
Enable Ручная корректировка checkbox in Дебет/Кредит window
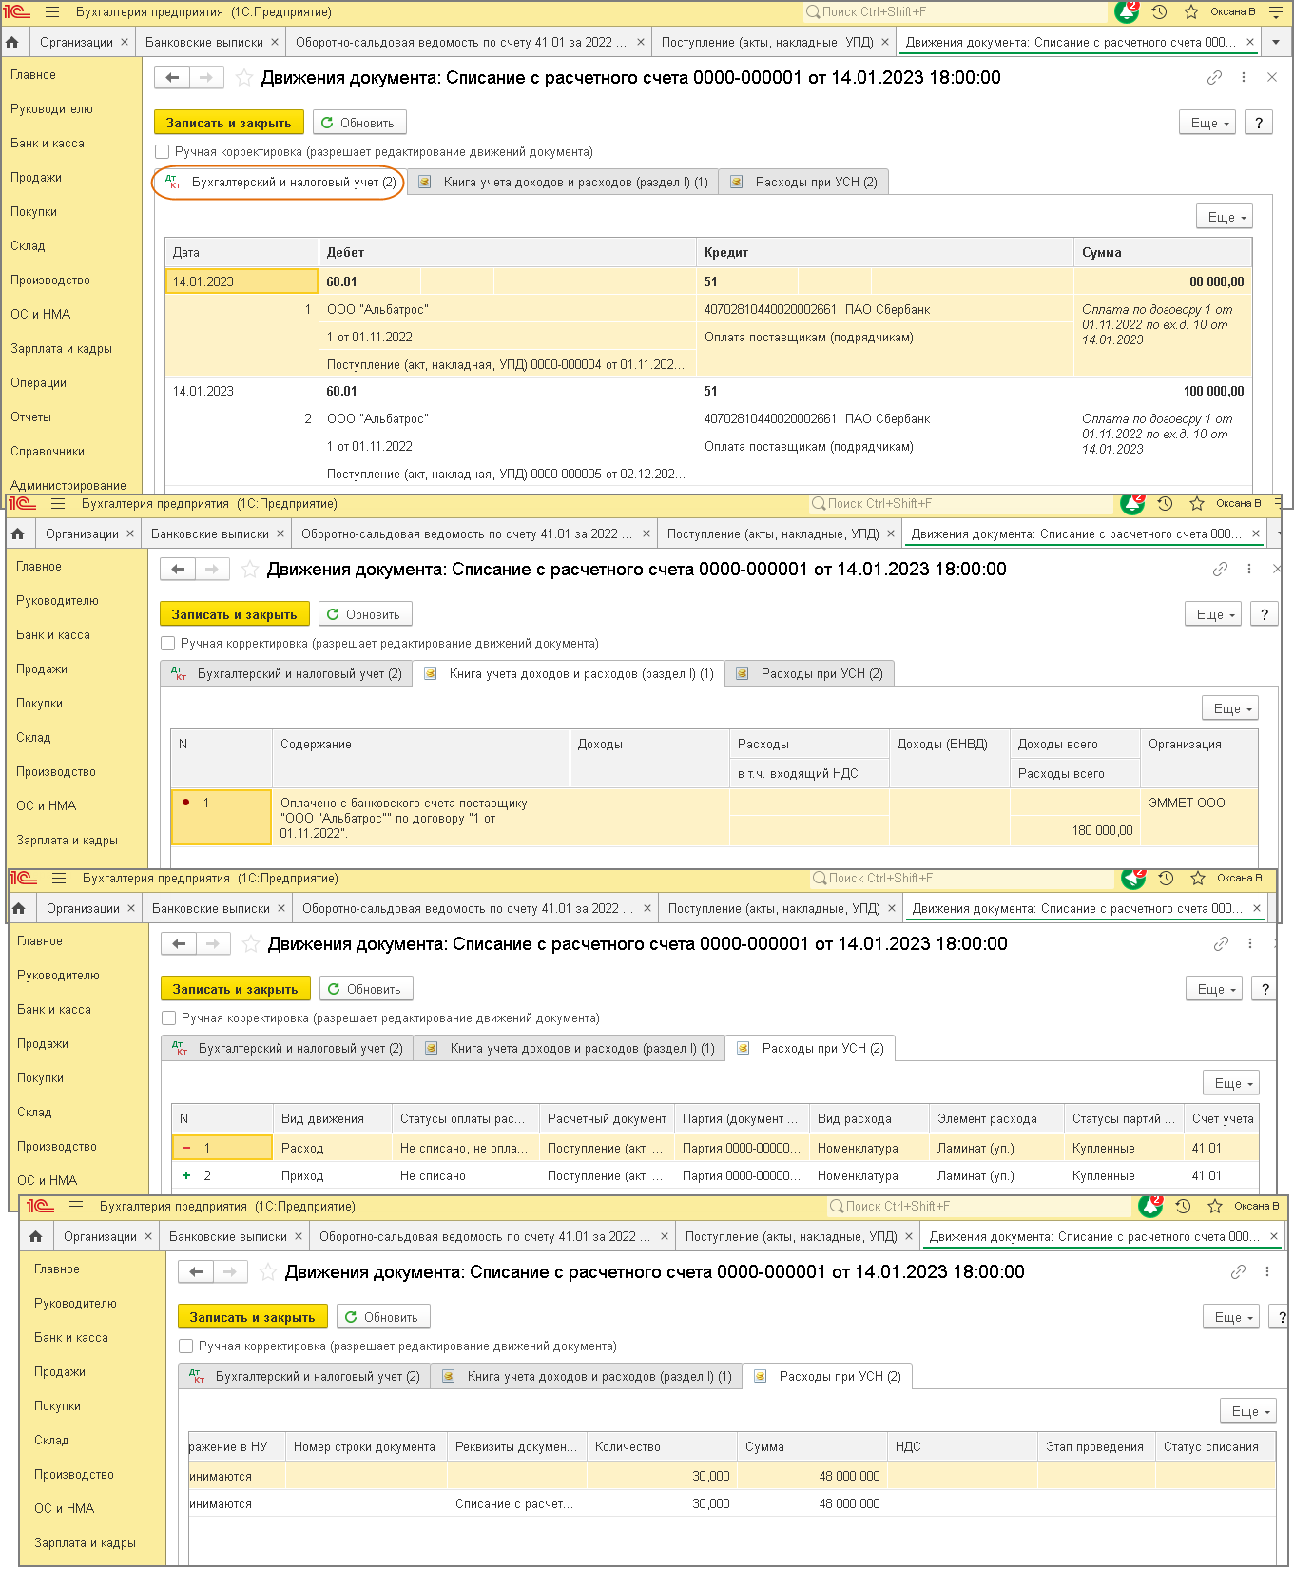point(163,152)
